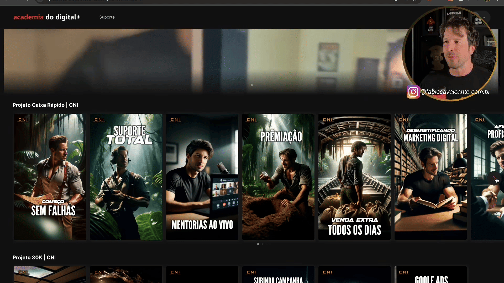Viewport: 504px width, 283px height.
Task: Click the blurred hero banner image
Action: pos(184,60)
